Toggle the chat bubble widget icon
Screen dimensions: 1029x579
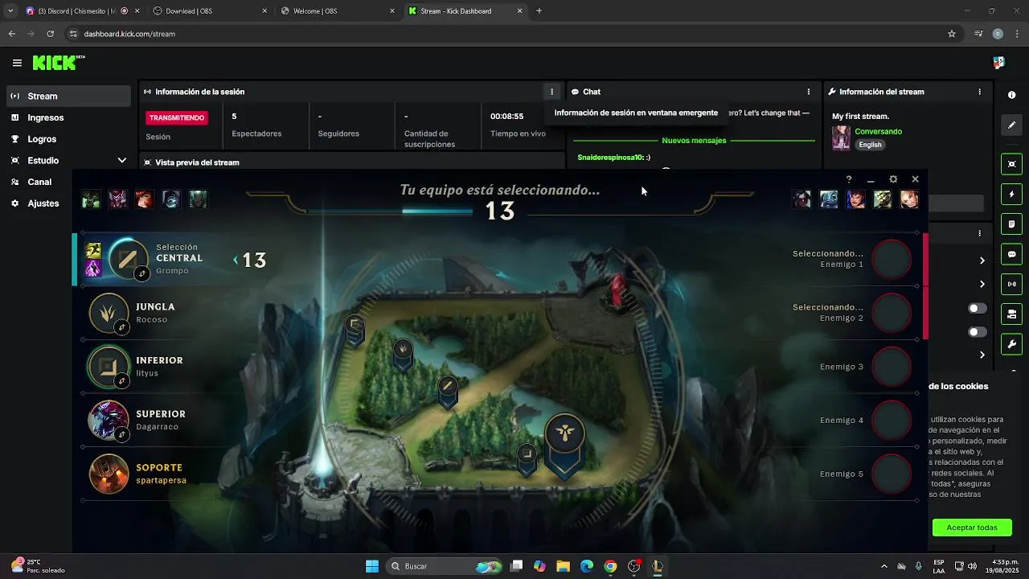coord(1011,254)
